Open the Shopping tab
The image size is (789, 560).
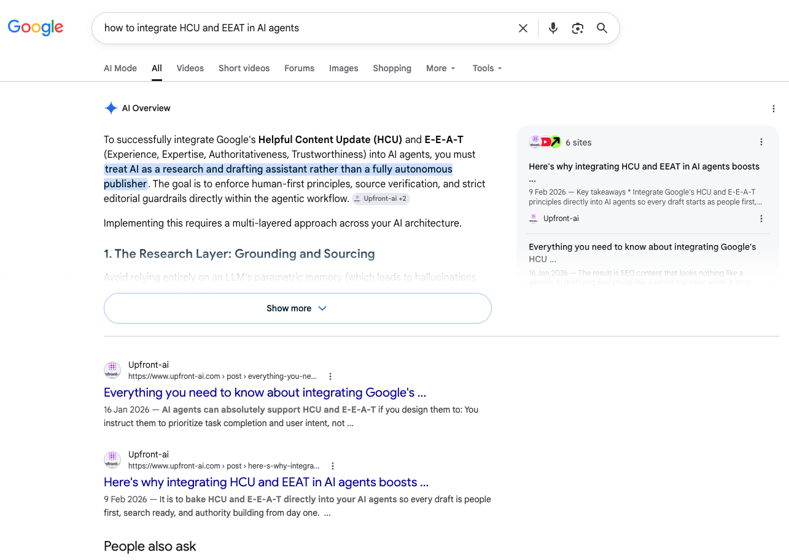click(392, 68)
